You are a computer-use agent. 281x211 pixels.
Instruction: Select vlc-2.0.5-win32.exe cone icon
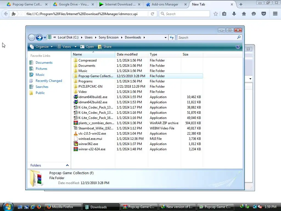click(76, 134)
